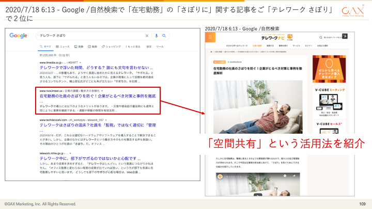Click the GAX logo at top right

353,11
